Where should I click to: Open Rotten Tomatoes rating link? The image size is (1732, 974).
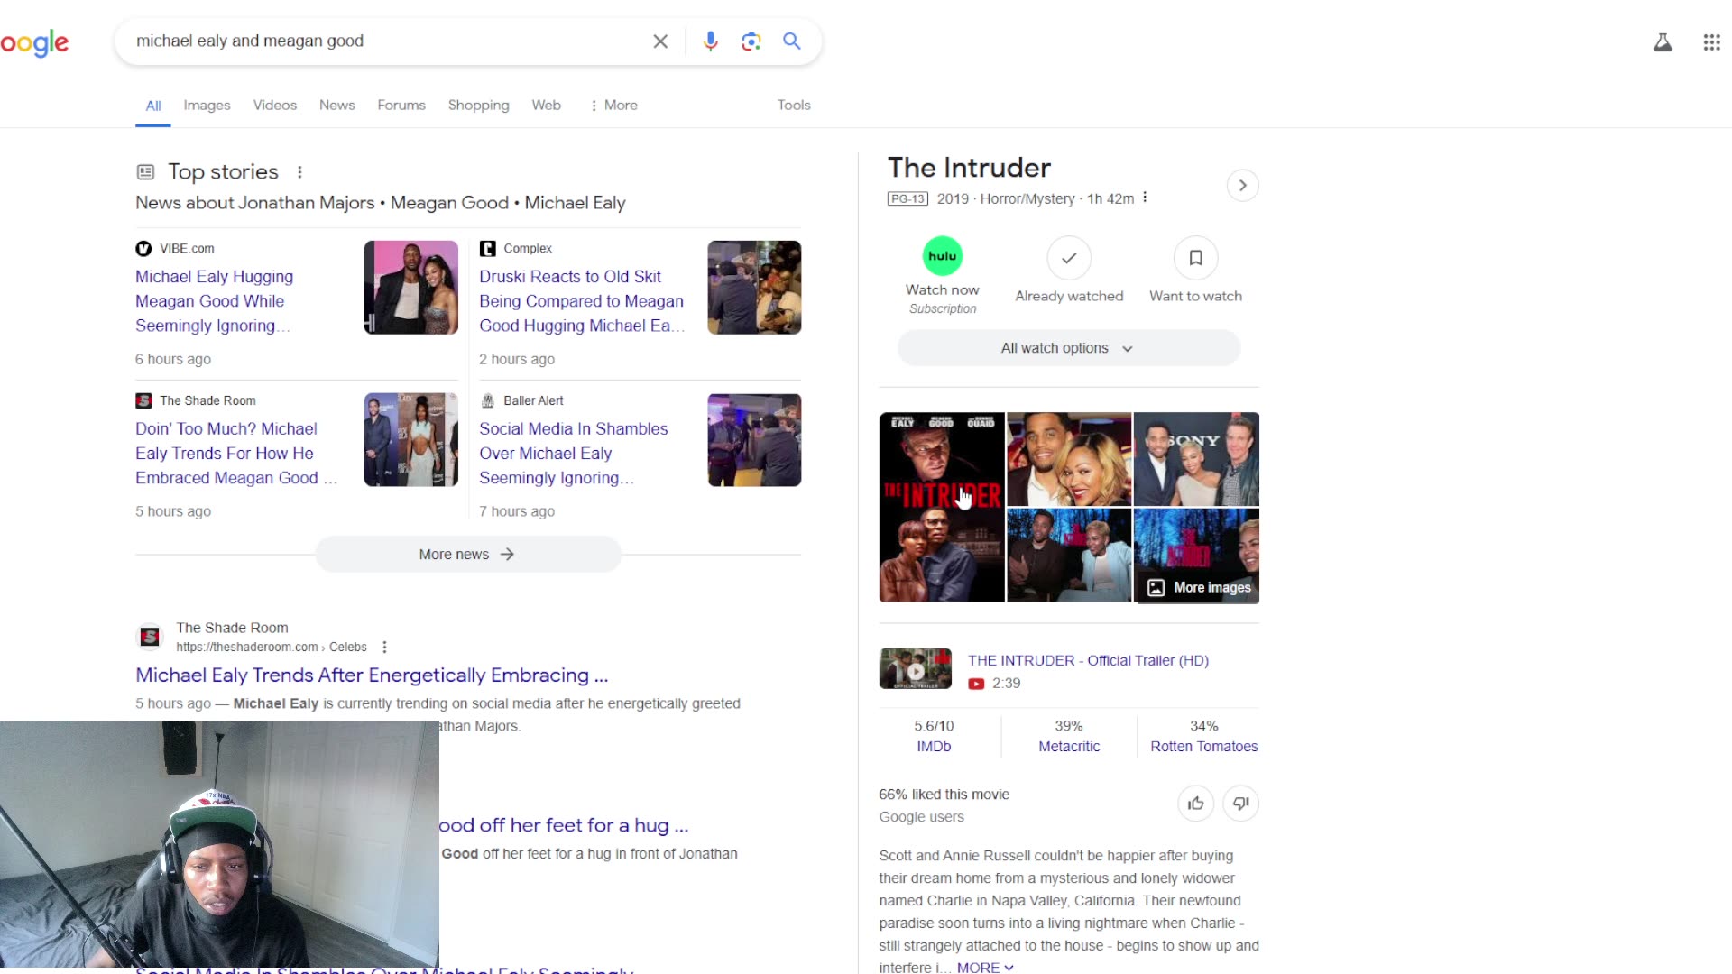(x=1203, y=747)
